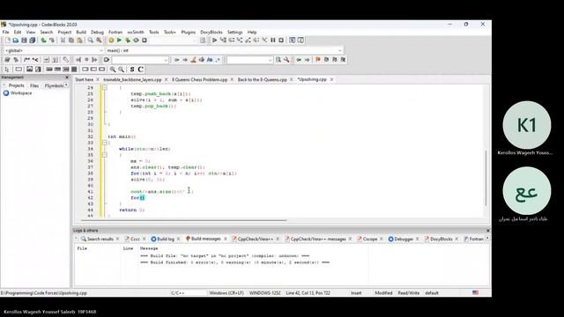This screenshot has width=564, height=317.
Task: Open the File menu
Action: pyautogui.click(x=6, y=32)
